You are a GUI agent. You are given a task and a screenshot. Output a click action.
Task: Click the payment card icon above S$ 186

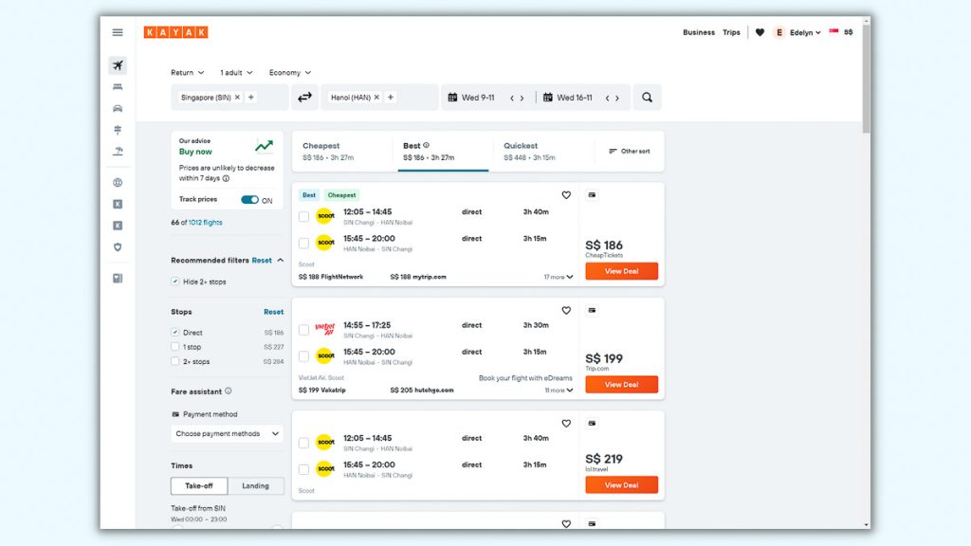click(592, 195)
